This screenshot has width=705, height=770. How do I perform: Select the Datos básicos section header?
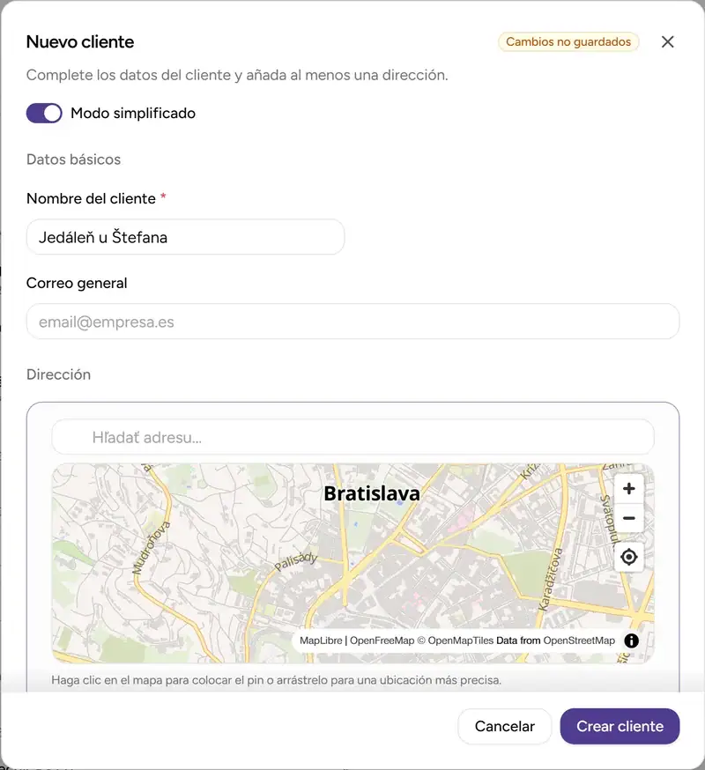[x=73, y=159]
